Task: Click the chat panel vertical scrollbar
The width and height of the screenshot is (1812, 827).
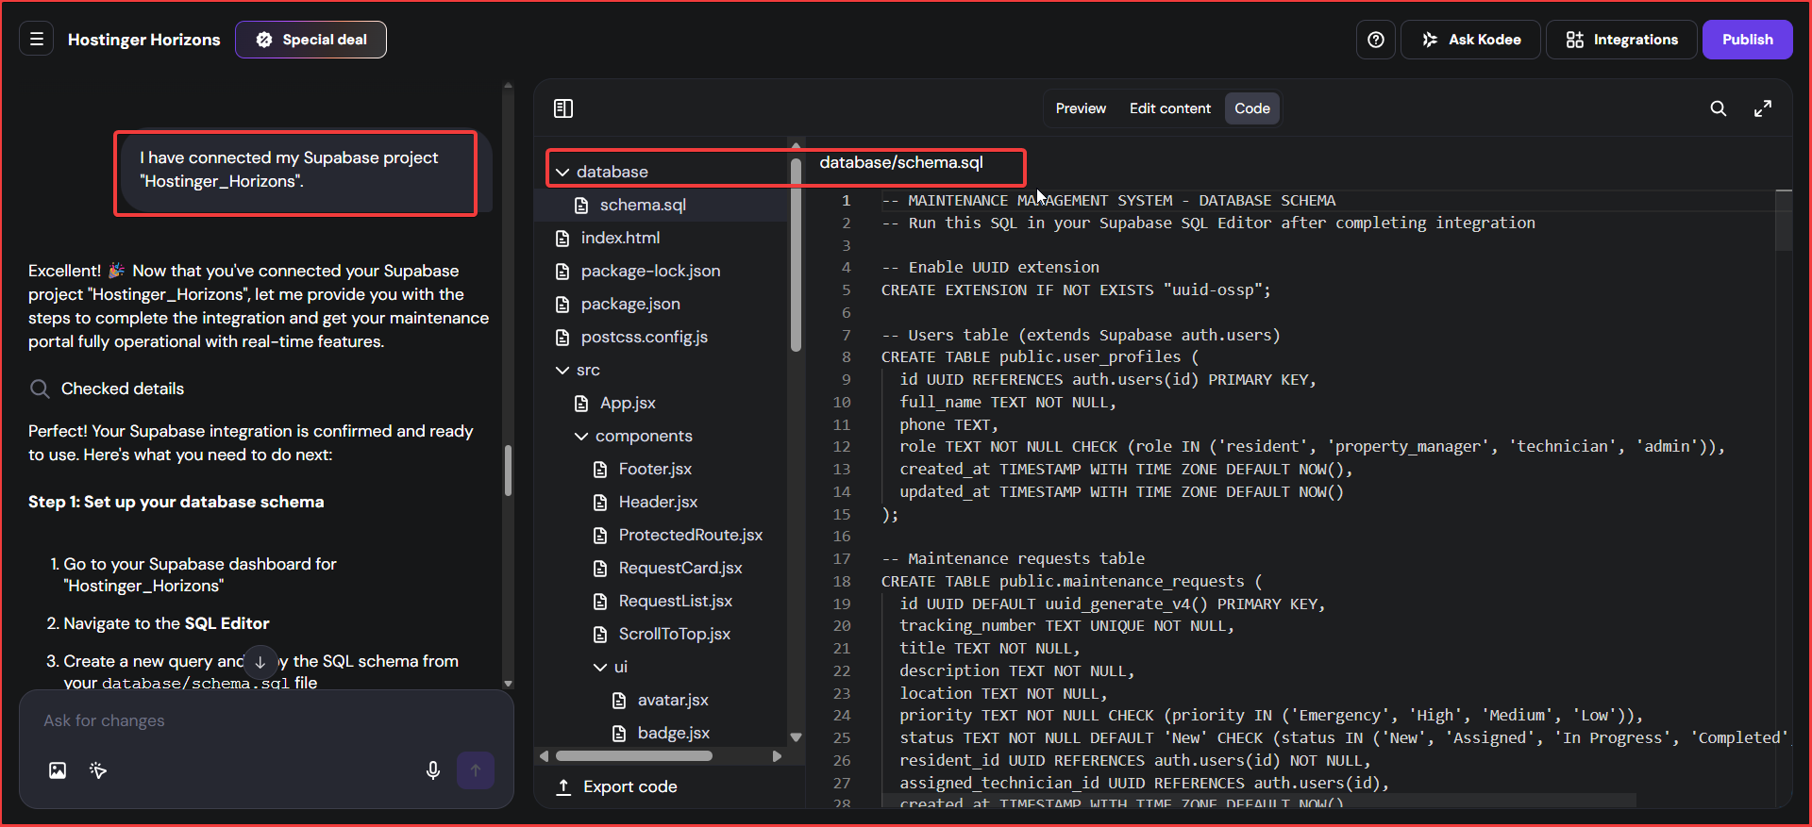Action: [508, 470]
